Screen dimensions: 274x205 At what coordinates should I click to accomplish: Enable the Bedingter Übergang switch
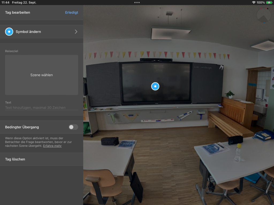point(73,127)
